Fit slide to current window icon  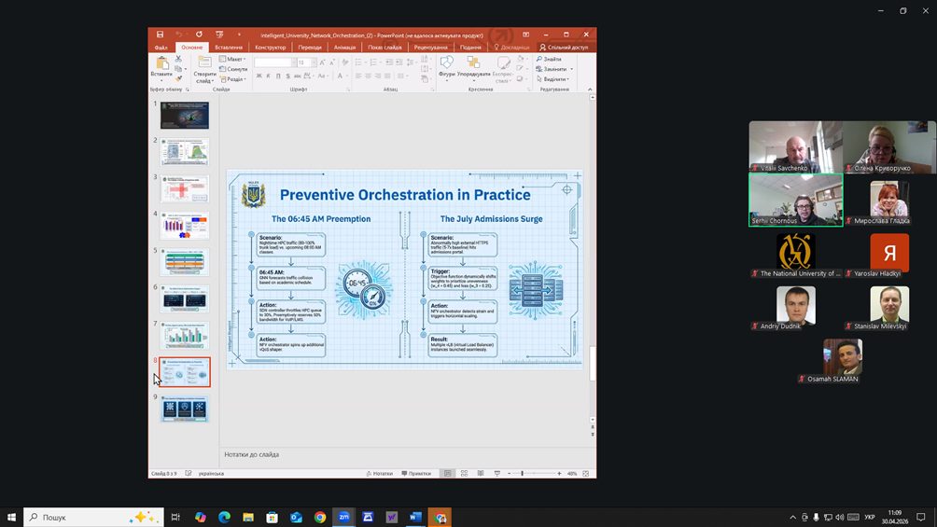pos(586,473)
